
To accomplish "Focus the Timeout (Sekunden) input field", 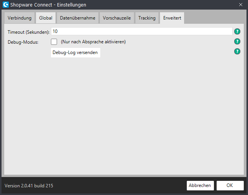I will pyautogui.click(x=142, y=31).
